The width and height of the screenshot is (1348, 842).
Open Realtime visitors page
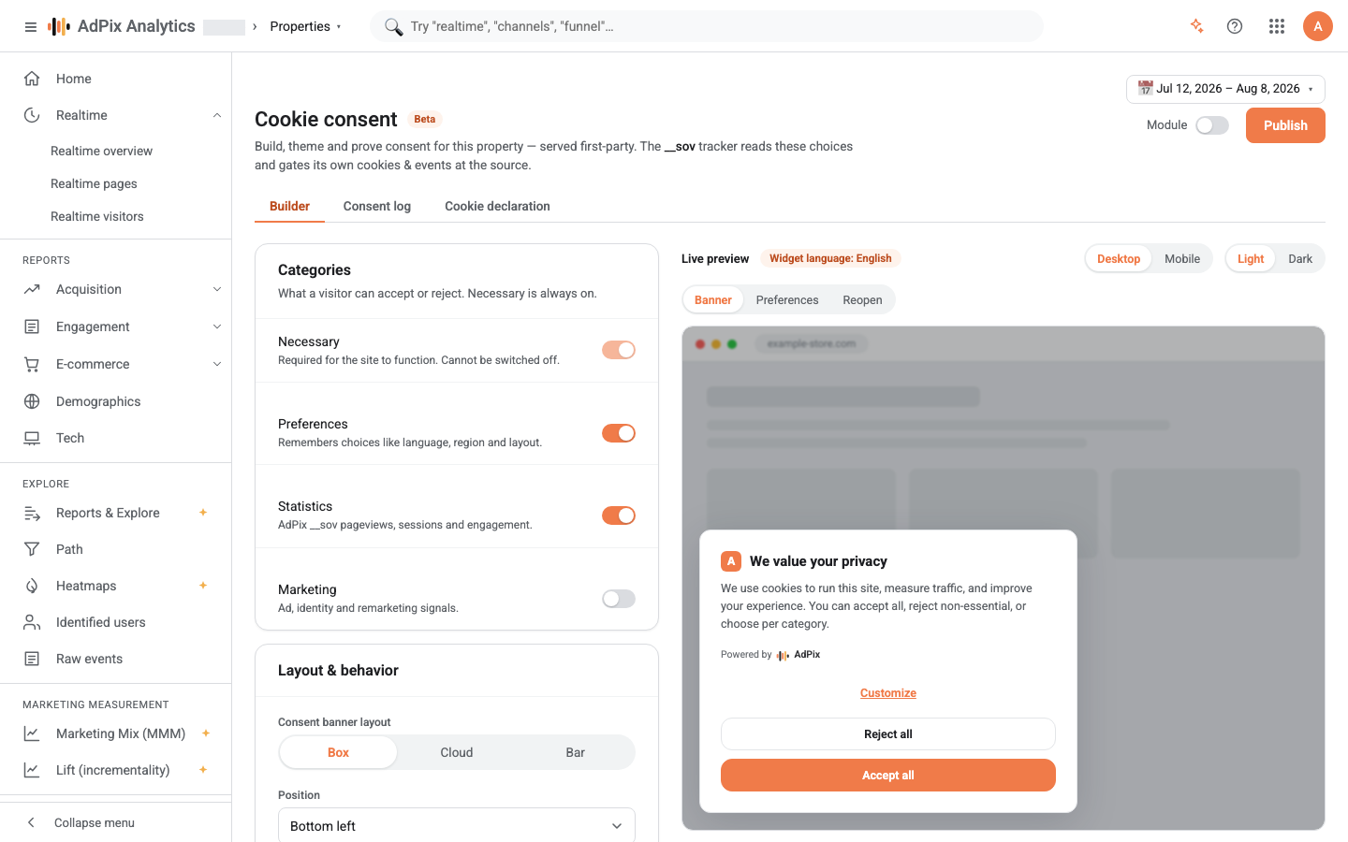[97, 216]
